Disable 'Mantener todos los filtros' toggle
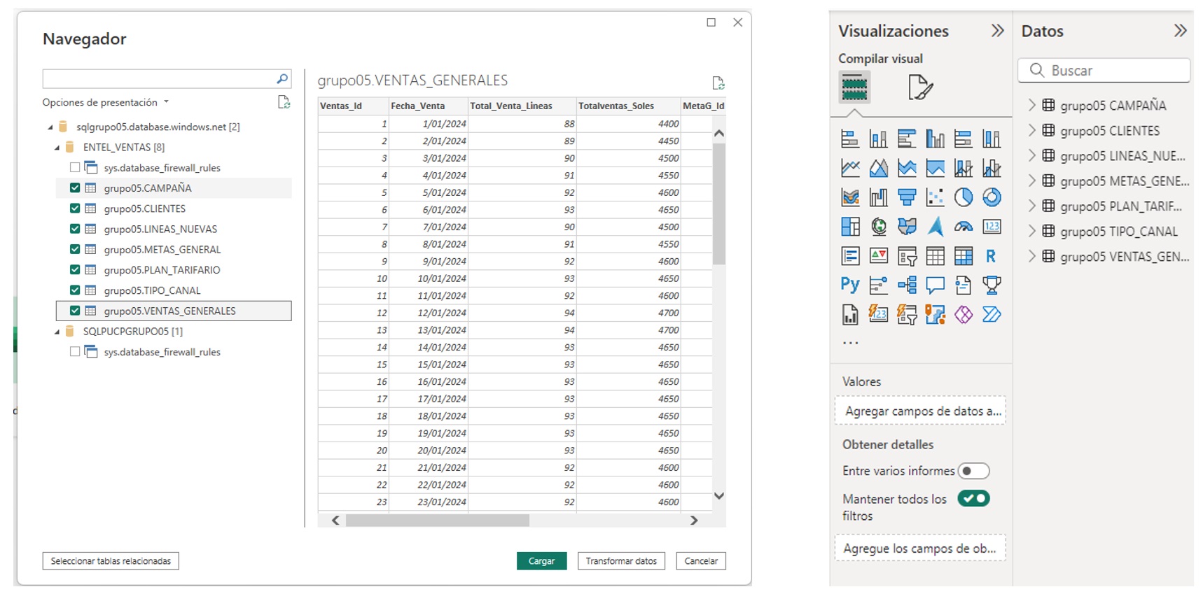This screenshot has width=1203, height=594. click(973, 499)
